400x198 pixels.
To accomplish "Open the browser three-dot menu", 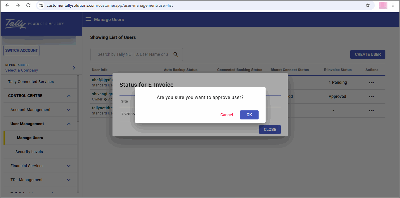I will pyautogui.click(x=393, y=5).
